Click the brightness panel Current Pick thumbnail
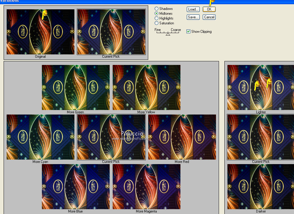 pyautogui.click(x=261, y=137)
